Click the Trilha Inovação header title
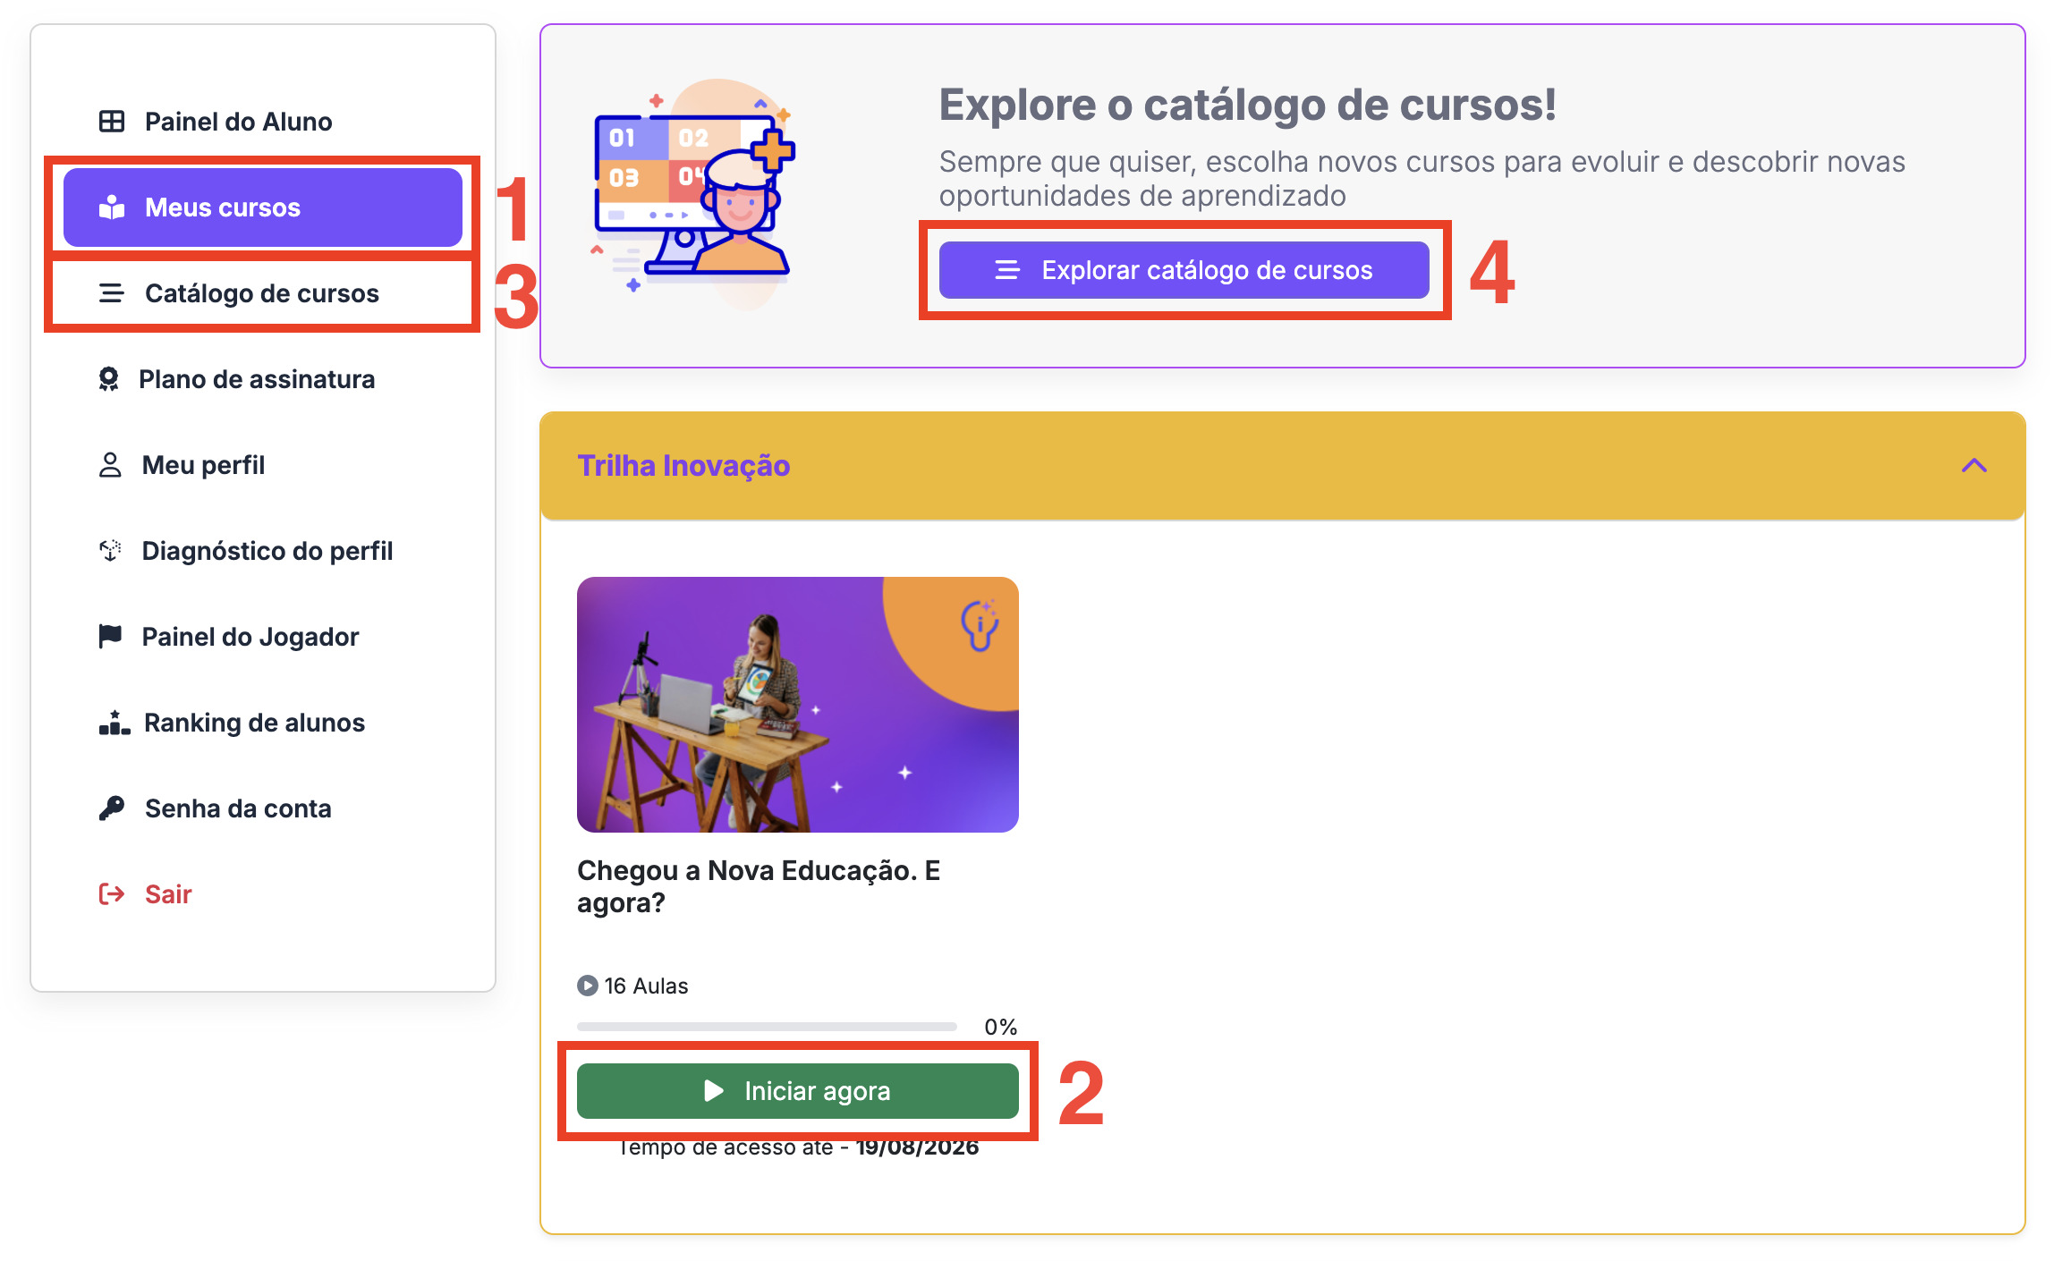The width and height of the screenshot is (2054, 1261). (x=683, y=466)
